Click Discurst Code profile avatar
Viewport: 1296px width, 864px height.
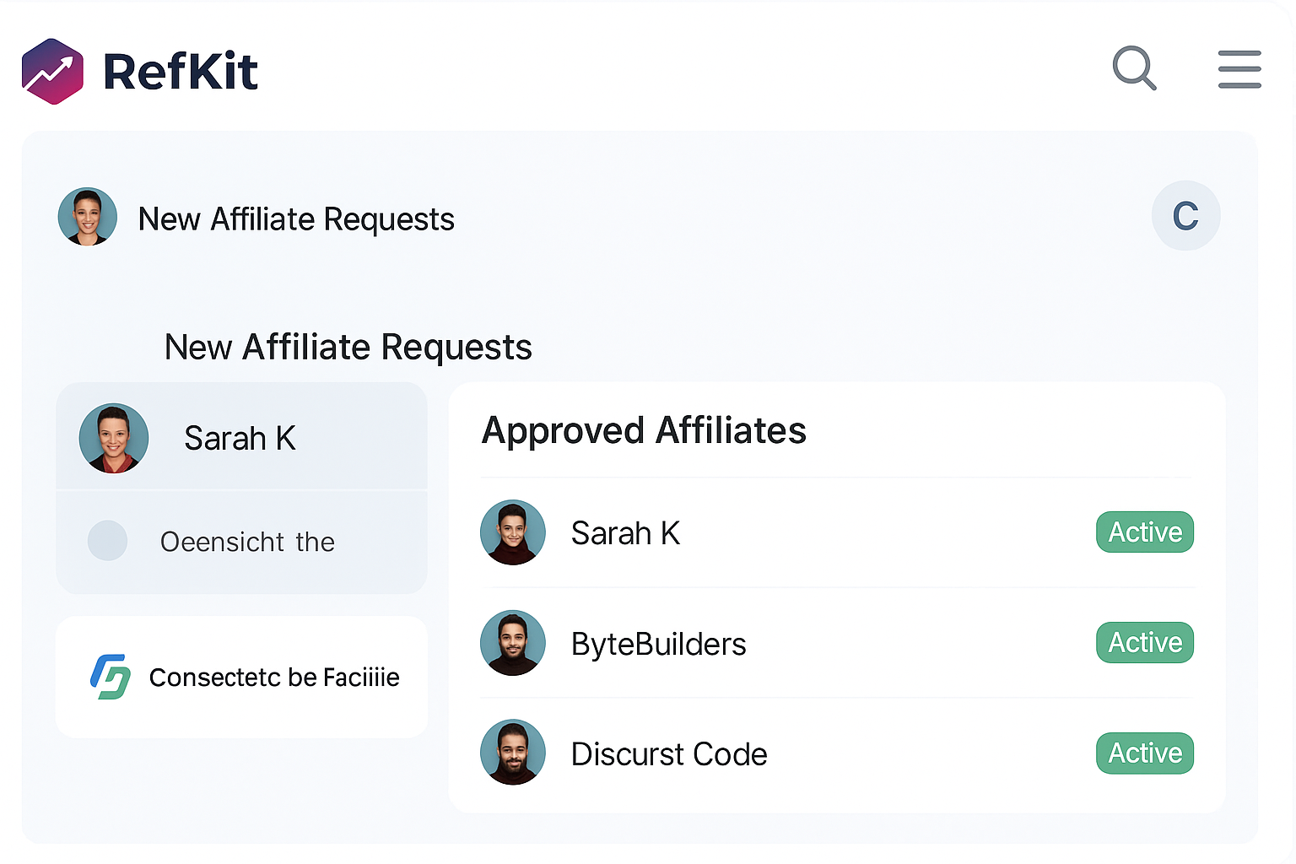(513, 753)
